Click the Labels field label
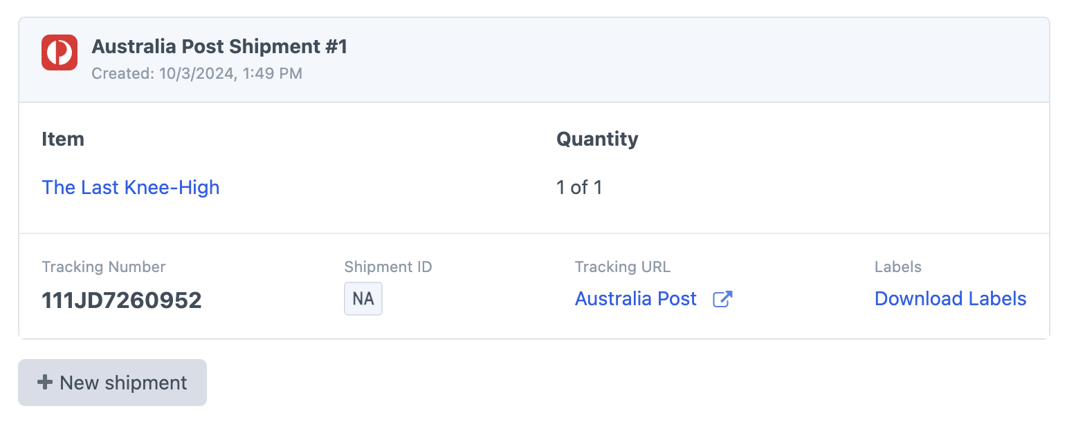This screenshot has width=1067, height=424. click(x=897, y=267)
